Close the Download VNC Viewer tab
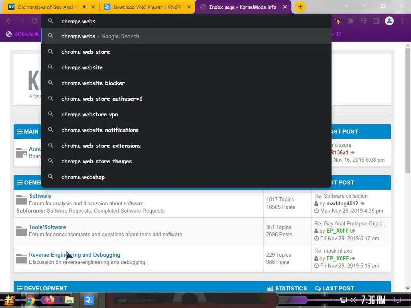 189,7
